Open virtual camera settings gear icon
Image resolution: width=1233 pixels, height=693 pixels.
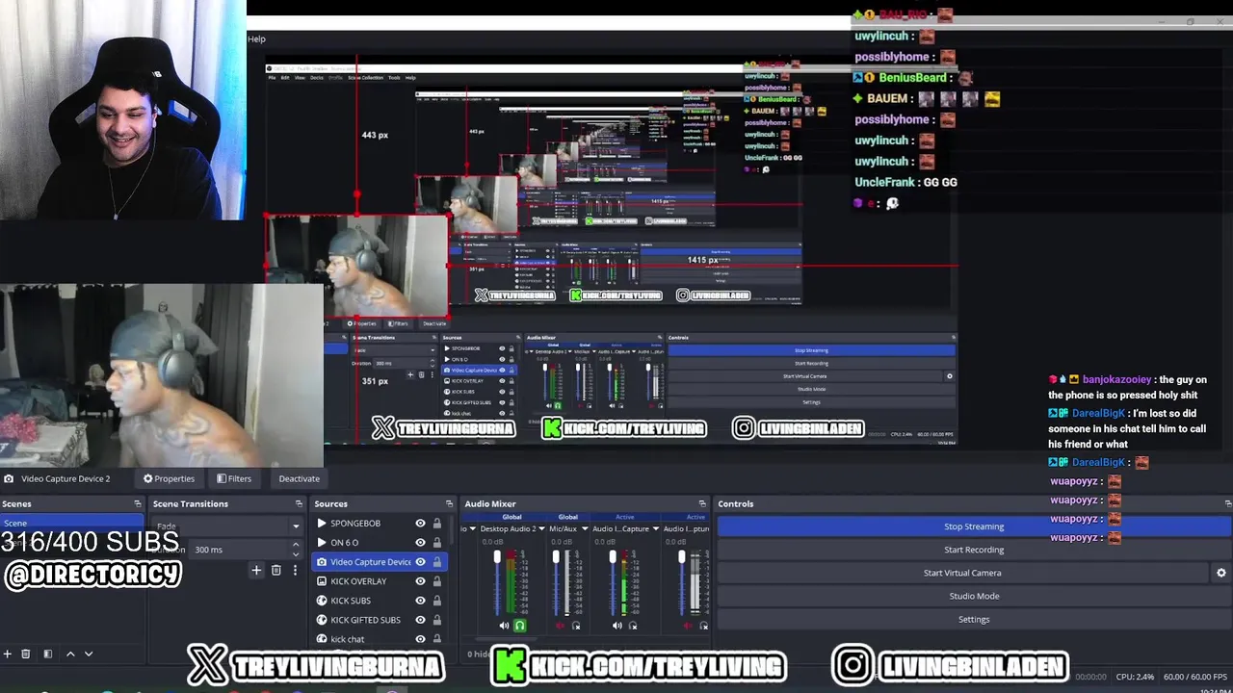click(1221, 573)
